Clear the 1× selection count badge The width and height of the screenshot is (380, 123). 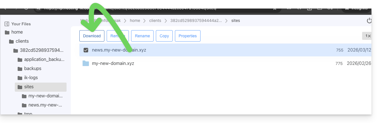(x=367, y=36)
